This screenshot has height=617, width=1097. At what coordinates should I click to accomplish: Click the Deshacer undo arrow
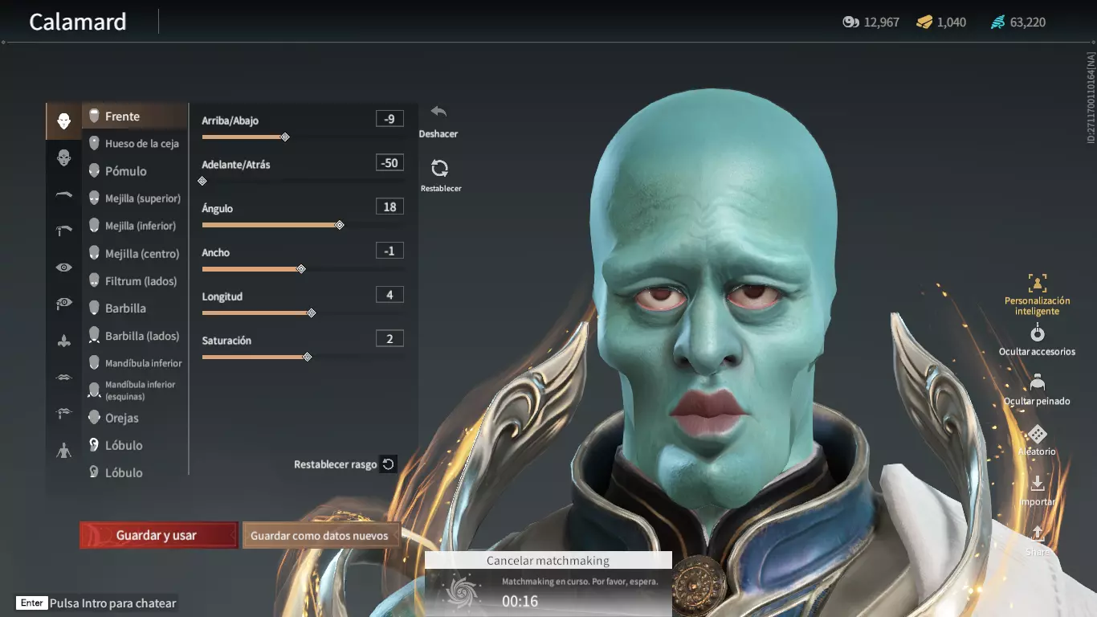(x=438, y=112)
